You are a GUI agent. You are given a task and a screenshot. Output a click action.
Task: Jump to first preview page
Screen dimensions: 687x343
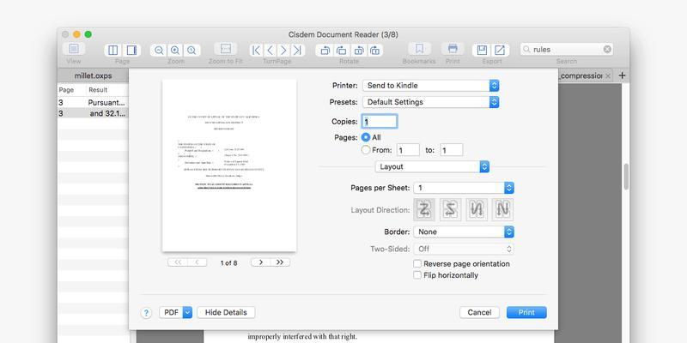coord(178,262)
